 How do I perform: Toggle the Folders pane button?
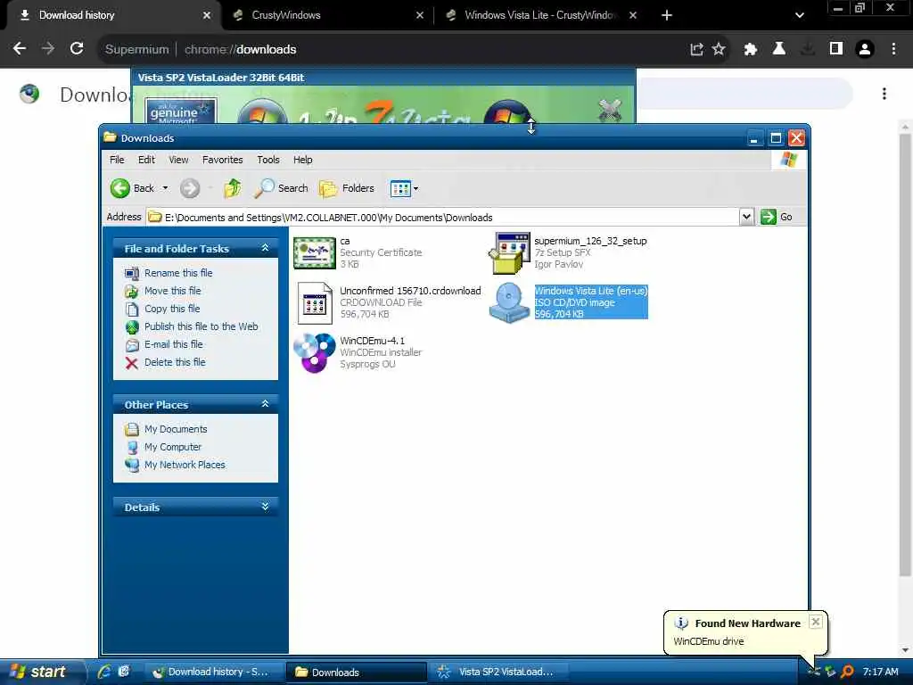pyautogui.click(x=347, y=188)
